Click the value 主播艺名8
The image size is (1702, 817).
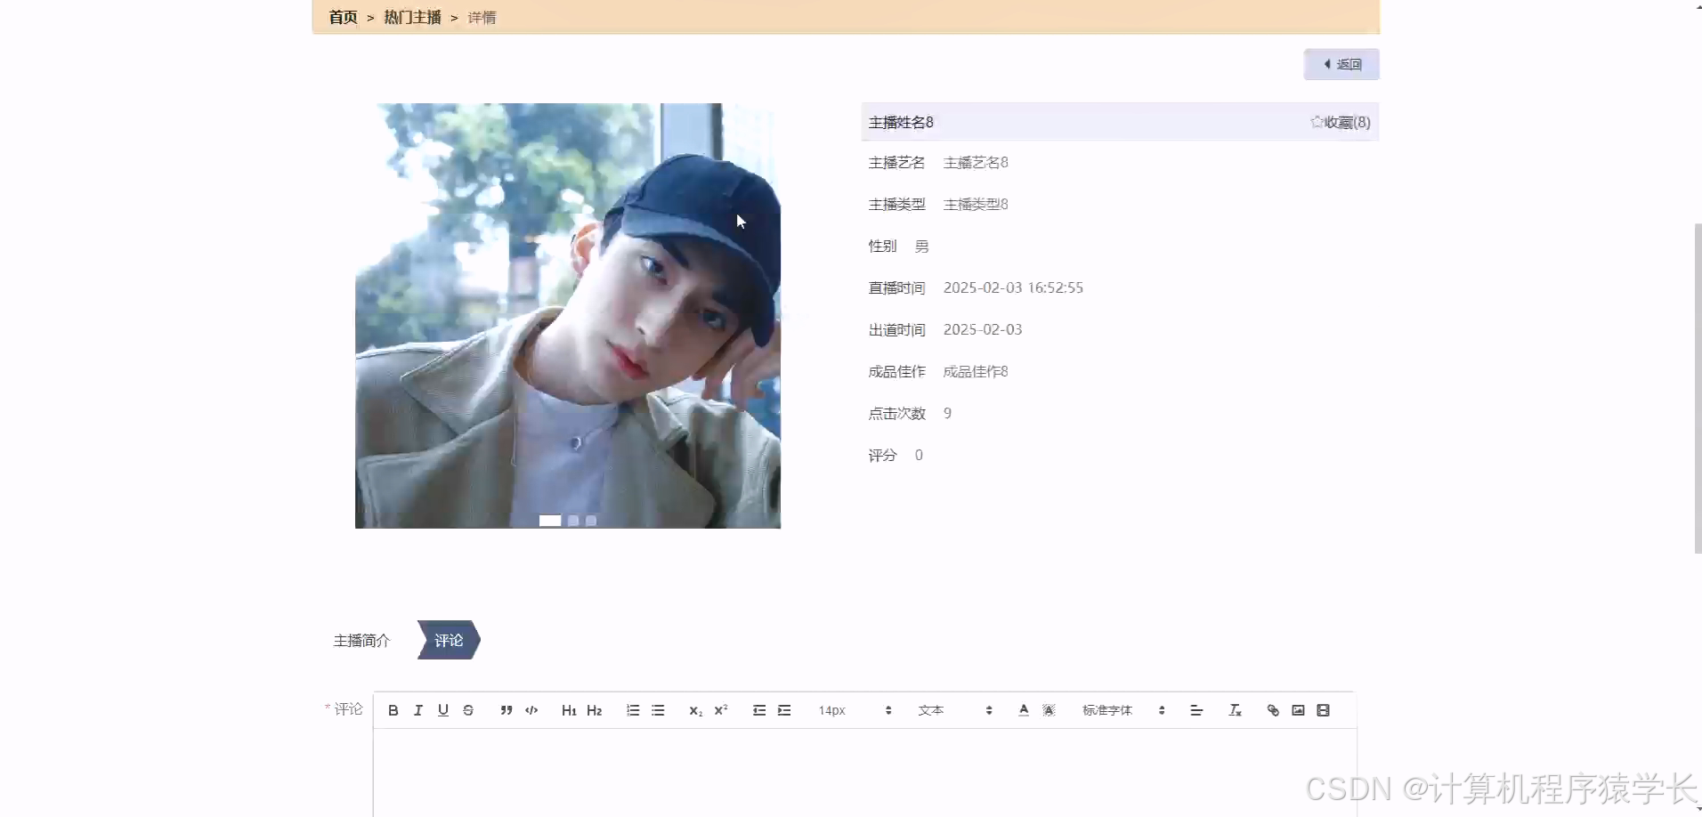[976, 162]
